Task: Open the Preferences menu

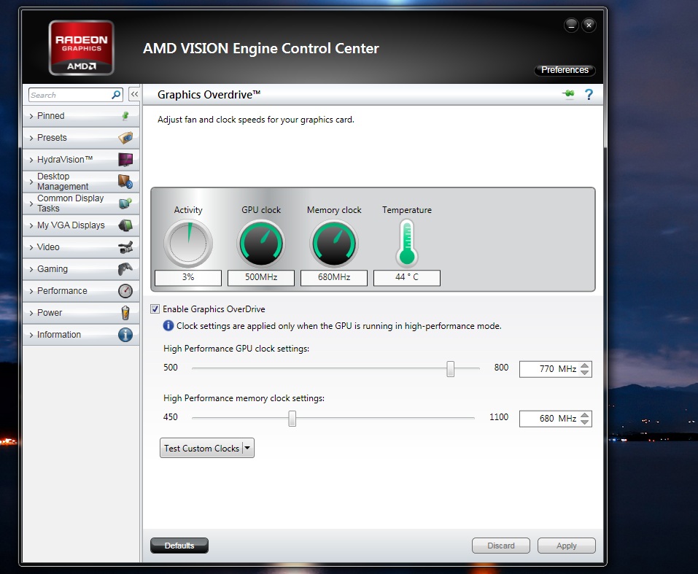Action: click(565, 70)
